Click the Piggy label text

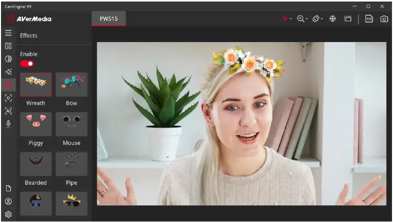click(36, 143)
